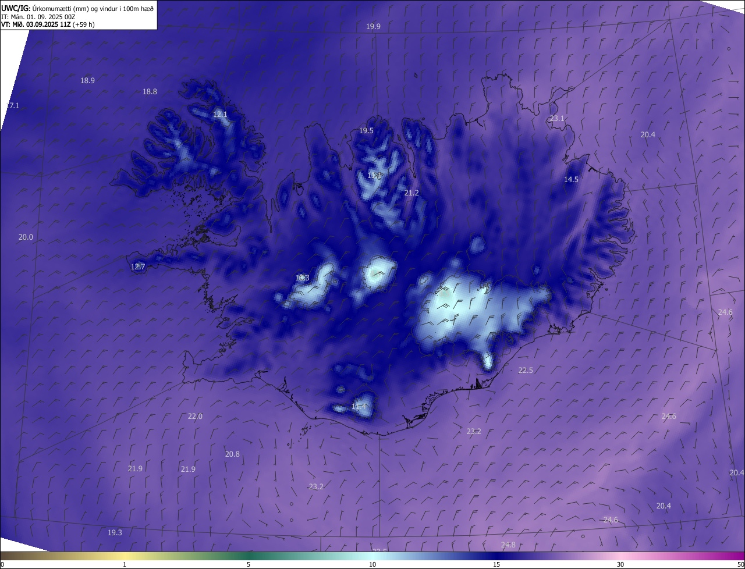Viewport: 745px width, 569px height.
Task: Click the 21.2 value label
Action: pyautogui.click(x=411, y=192)
